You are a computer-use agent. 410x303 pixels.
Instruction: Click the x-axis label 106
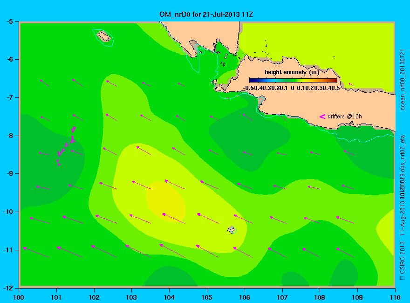click(x=245, y=297)
